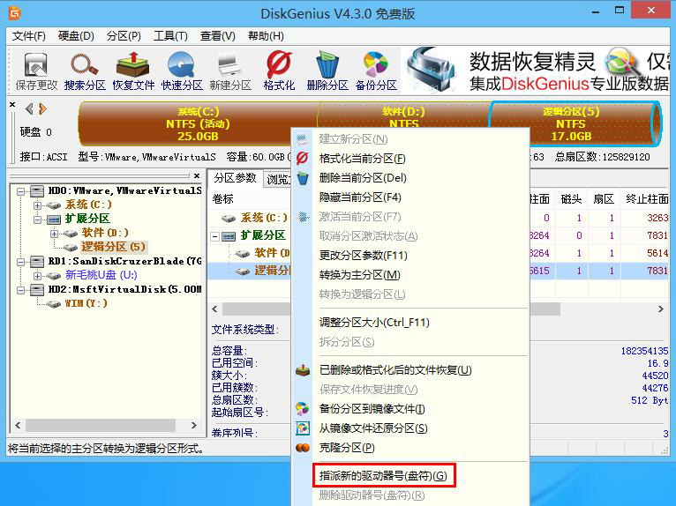The image size is (676, 506).
Task: Select 逻辑分区(5) in the disk tree
Action: pos(113,247)
